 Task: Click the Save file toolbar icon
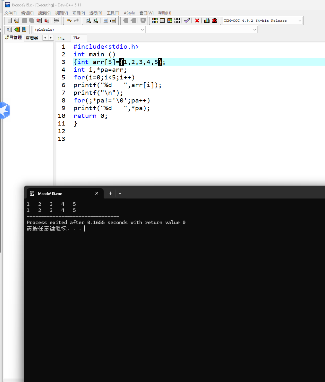pos(24,21)
